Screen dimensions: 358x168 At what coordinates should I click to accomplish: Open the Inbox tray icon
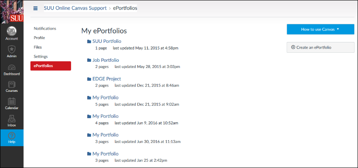tap(12, 119)
